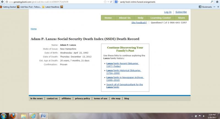Open the Bookmarks toolbar menu
The width and height of the screenshot is (220, 119).
[205, 7]
